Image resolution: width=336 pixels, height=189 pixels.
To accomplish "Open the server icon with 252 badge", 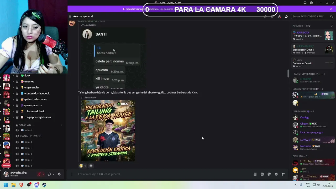I will coord(6,153).
